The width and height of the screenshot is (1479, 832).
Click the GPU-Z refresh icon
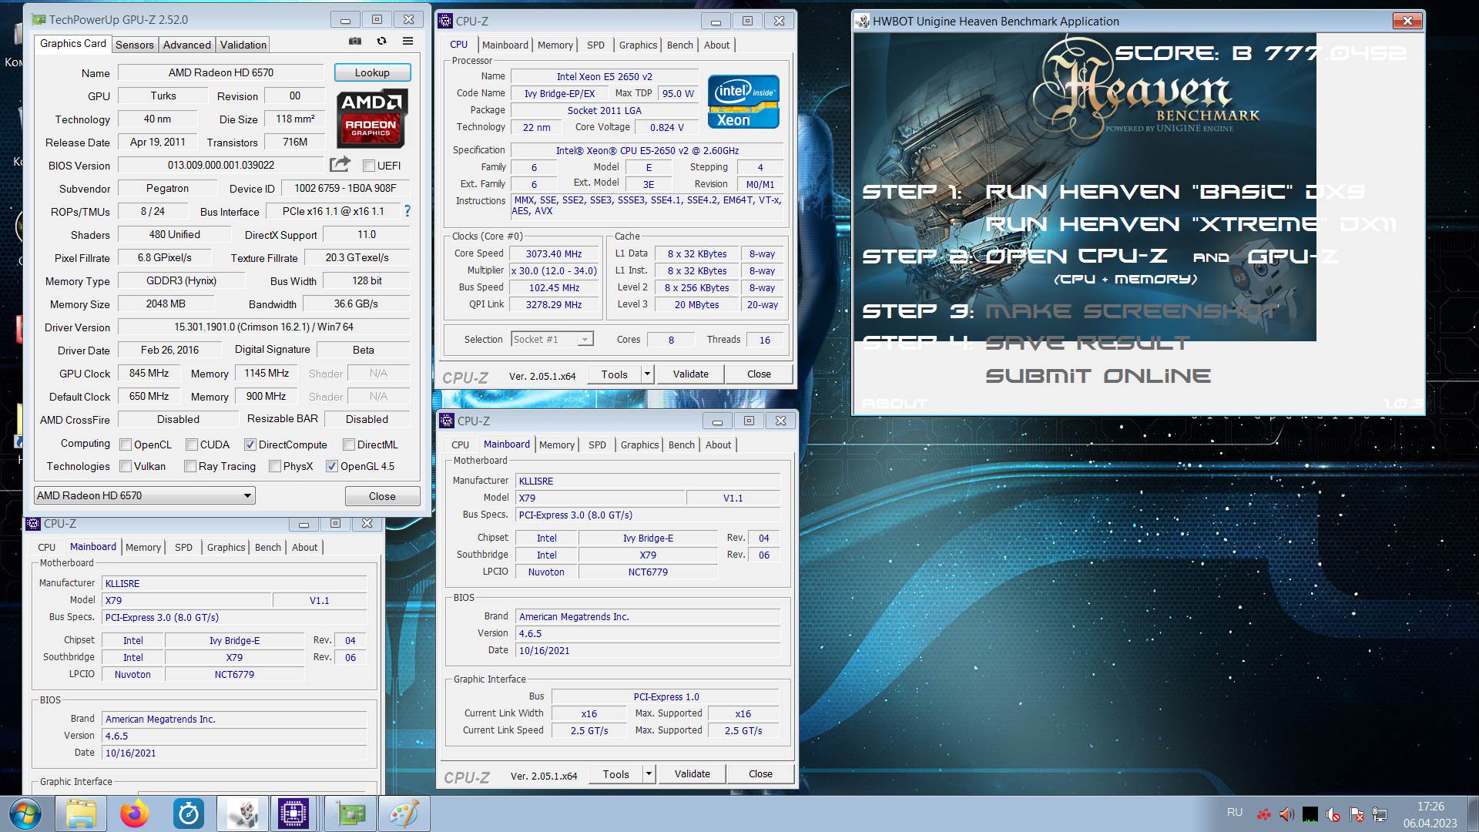click(x=381, y=41)
